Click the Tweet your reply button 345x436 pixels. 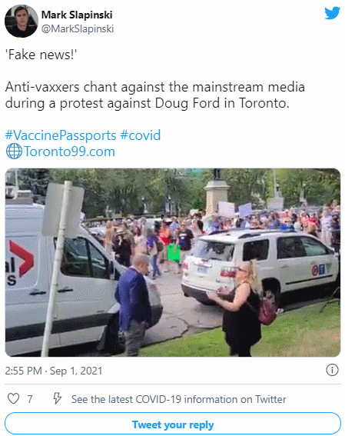click(x=173, y=424)
